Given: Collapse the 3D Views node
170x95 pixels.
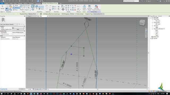Looking at the screenshot, I should pos(152,26).
